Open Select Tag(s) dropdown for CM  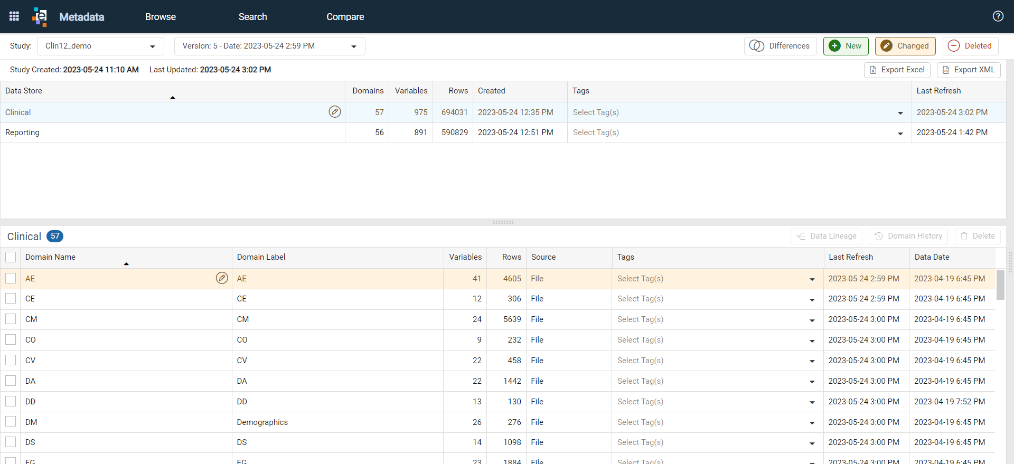717,319
